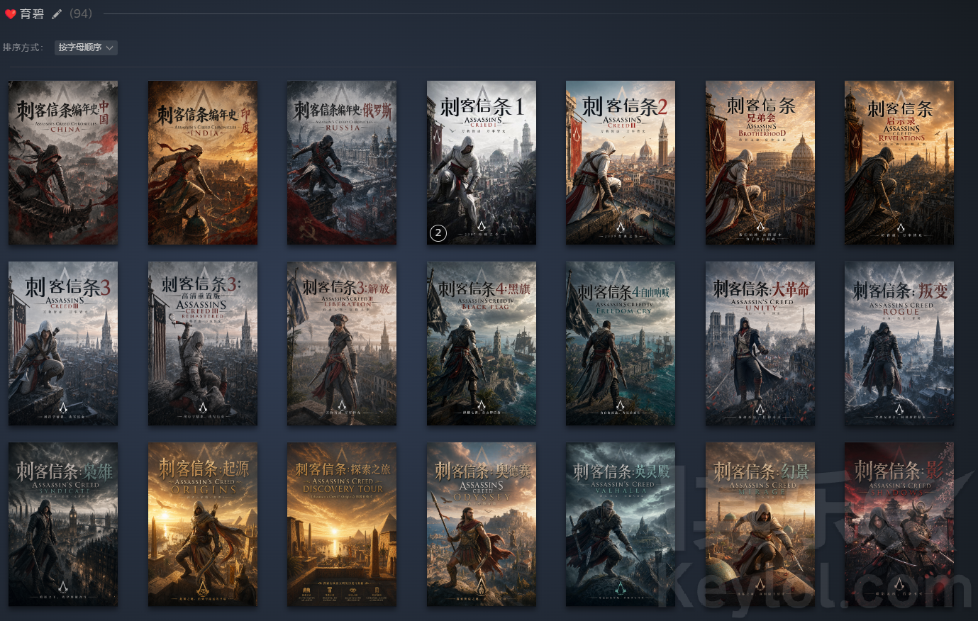
Task: Open 刺客信条编年史 中国 game cover
Action: point(63,162)
